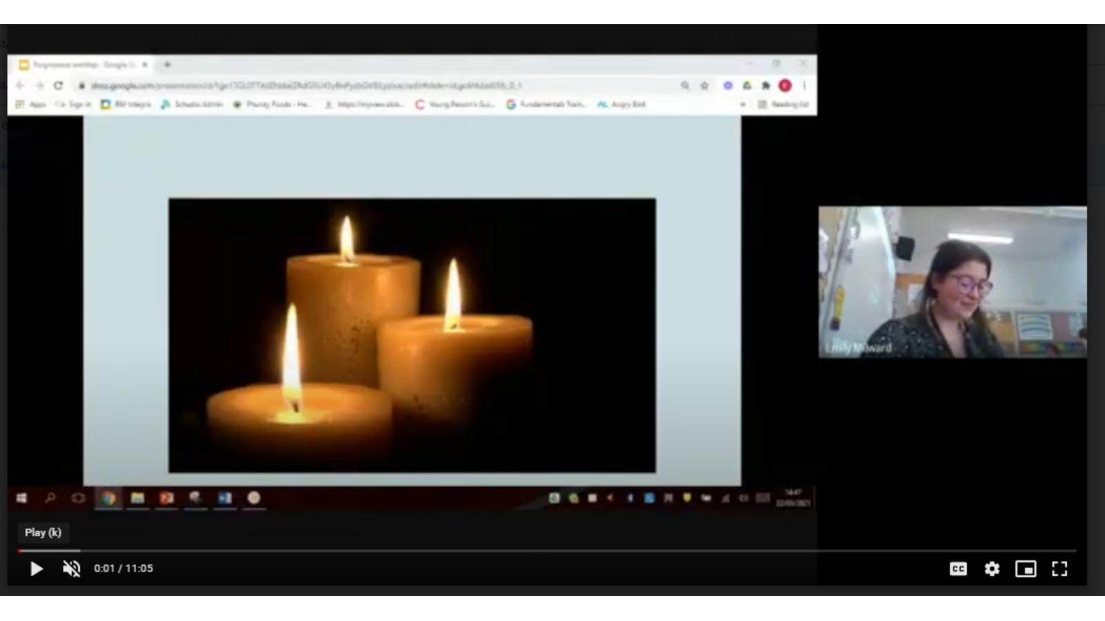Click the Chrome icon in the taskbar
Viewport: 1105px width, 621px height.
[108, 497]
